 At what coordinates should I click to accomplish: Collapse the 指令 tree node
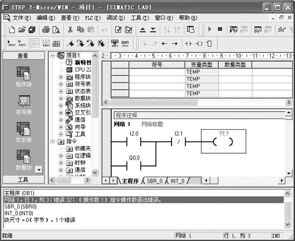[53, 142]
